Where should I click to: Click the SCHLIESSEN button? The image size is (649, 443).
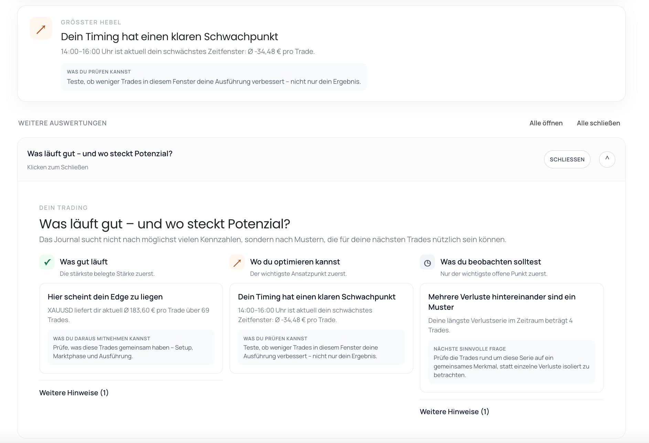(x=567, y=159)
